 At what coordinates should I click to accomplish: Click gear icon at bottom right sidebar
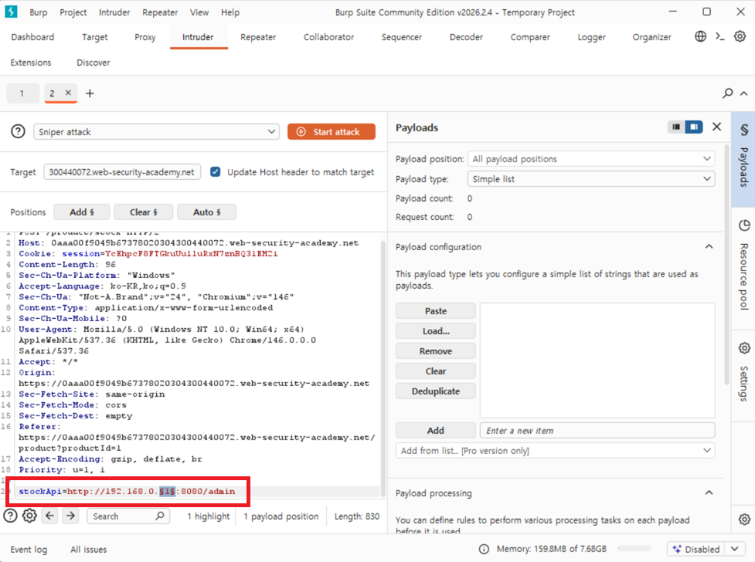coord(744,520)
